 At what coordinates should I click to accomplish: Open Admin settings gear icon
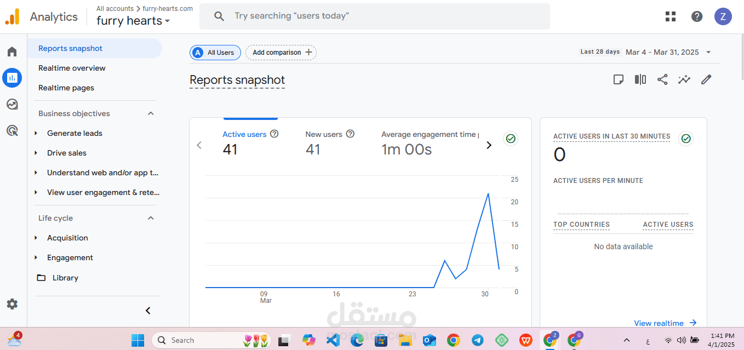point(12,304)
